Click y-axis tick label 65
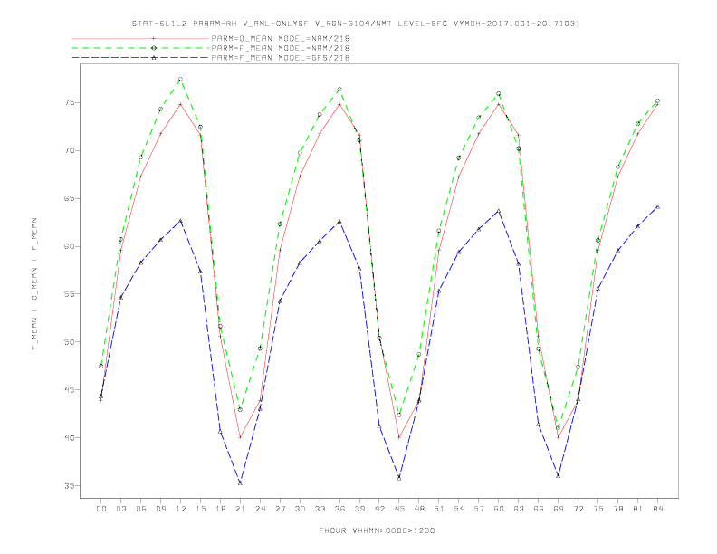The image size is (717, 554). [x=70, y=198]
